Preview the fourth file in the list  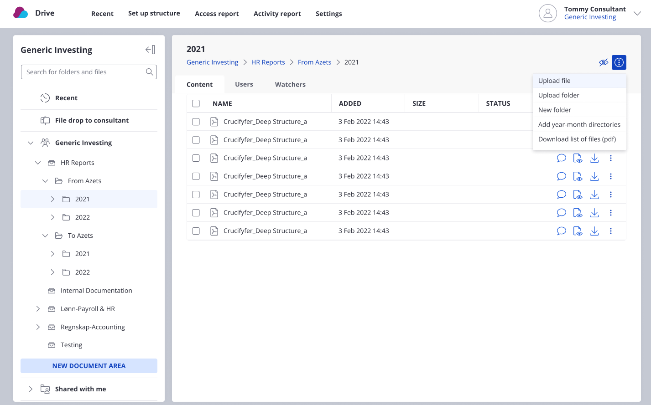(x=578, y=176)
